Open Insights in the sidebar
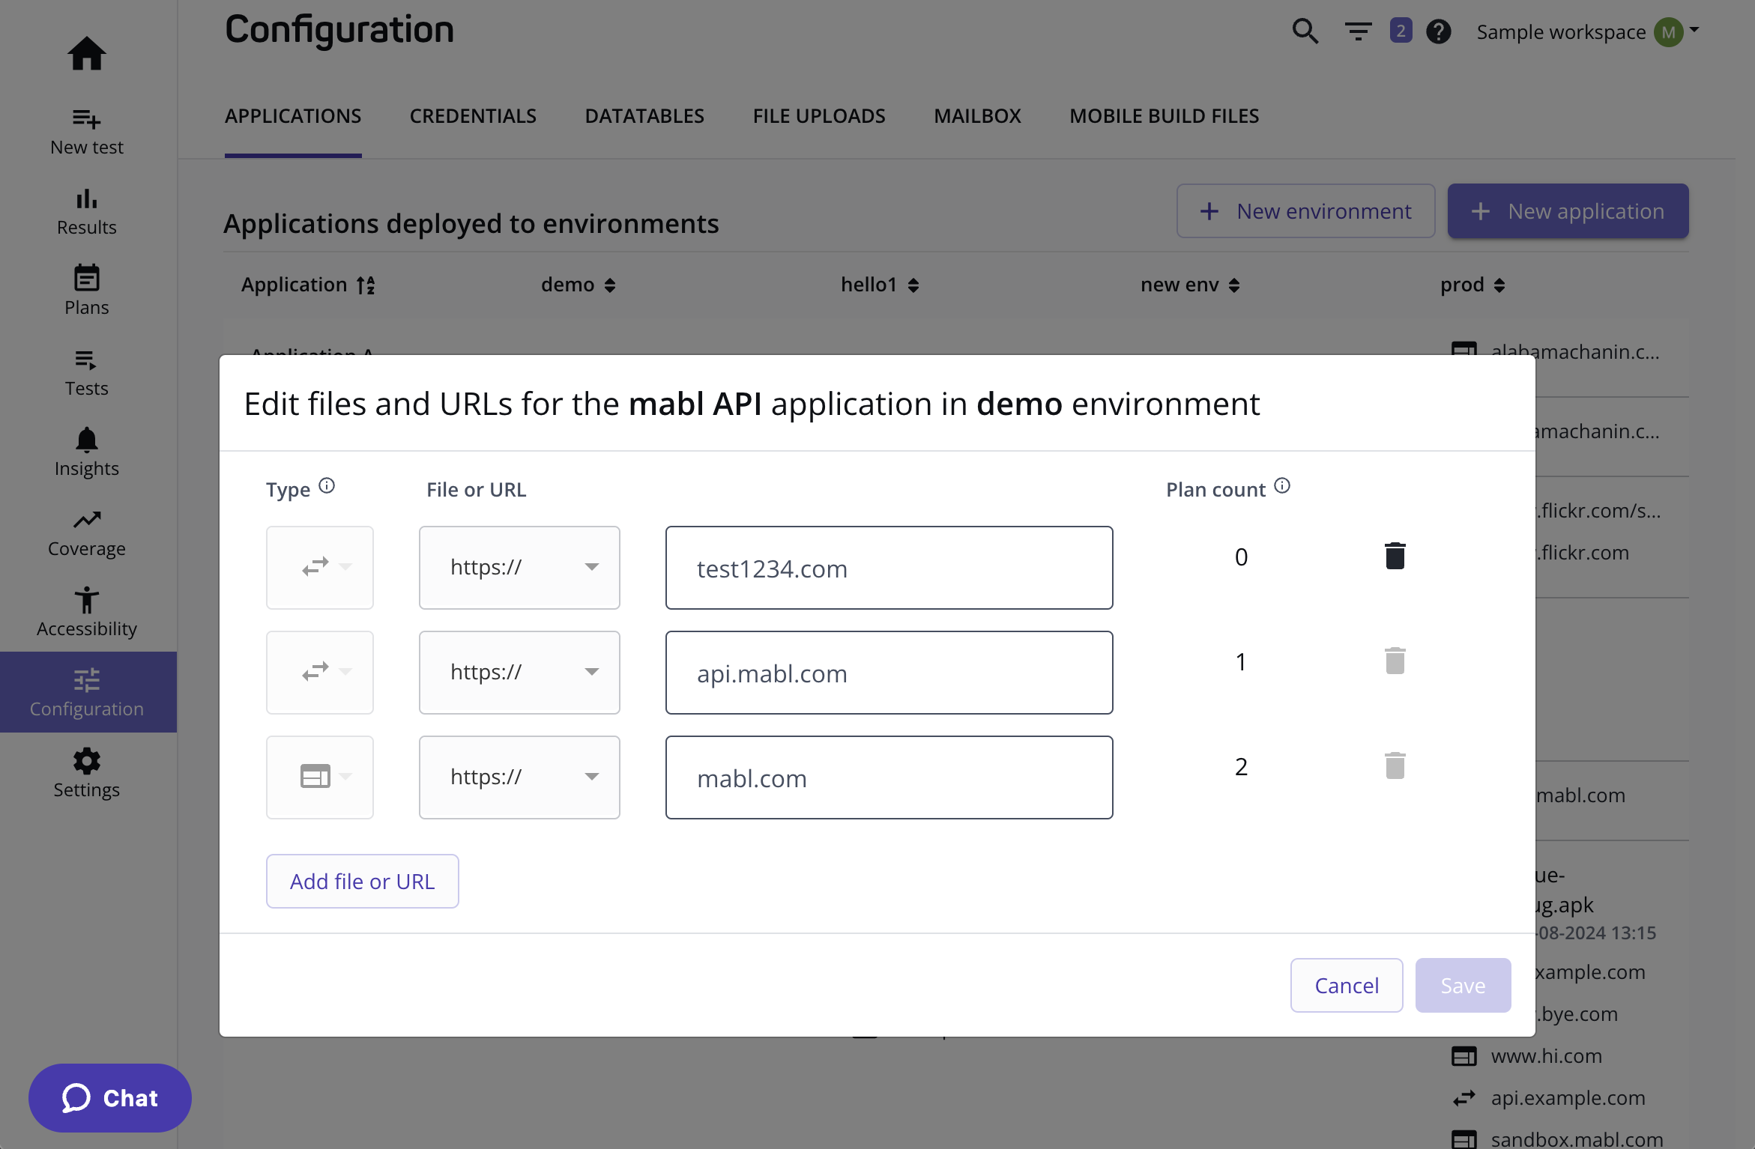This screenshot has width=1755, height=1149. [x=87, y=453]
